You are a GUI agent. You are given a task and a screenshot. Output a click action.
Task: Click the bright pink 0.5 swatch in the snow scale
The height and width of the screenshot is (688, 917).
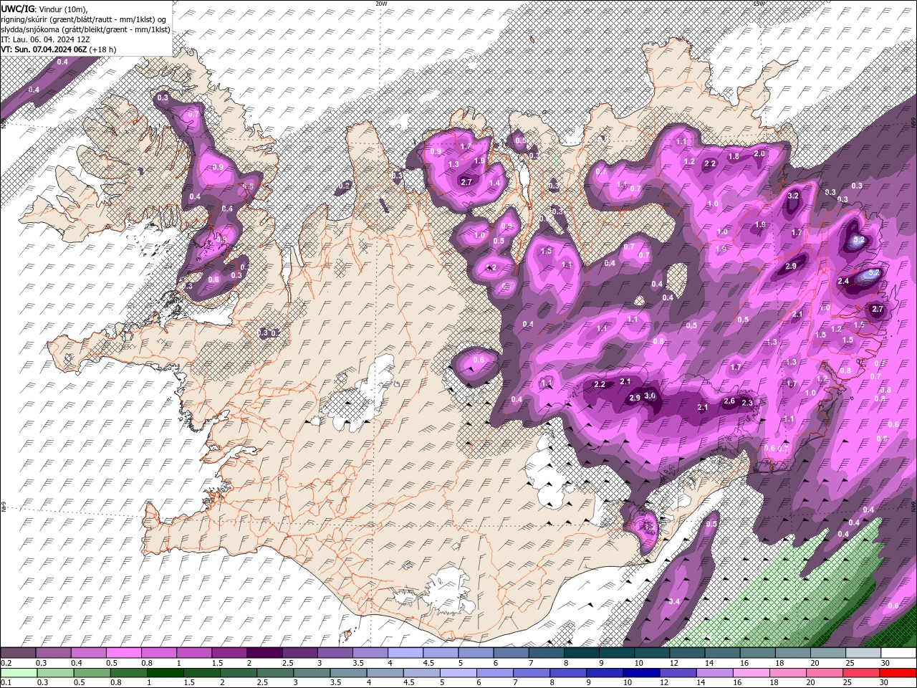[x=123, y=653]
